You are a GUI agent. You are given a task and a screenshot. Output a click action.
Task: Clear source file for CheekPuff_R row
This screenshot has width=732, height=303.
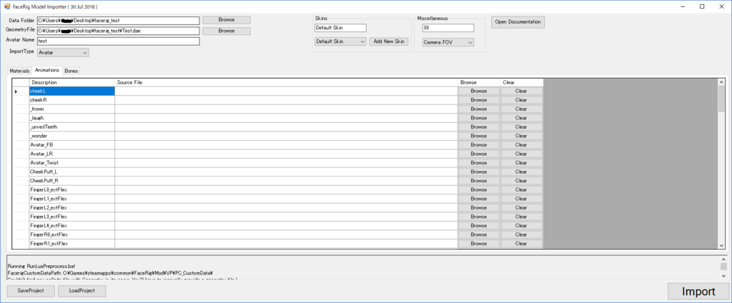click(x=521, y=181)
